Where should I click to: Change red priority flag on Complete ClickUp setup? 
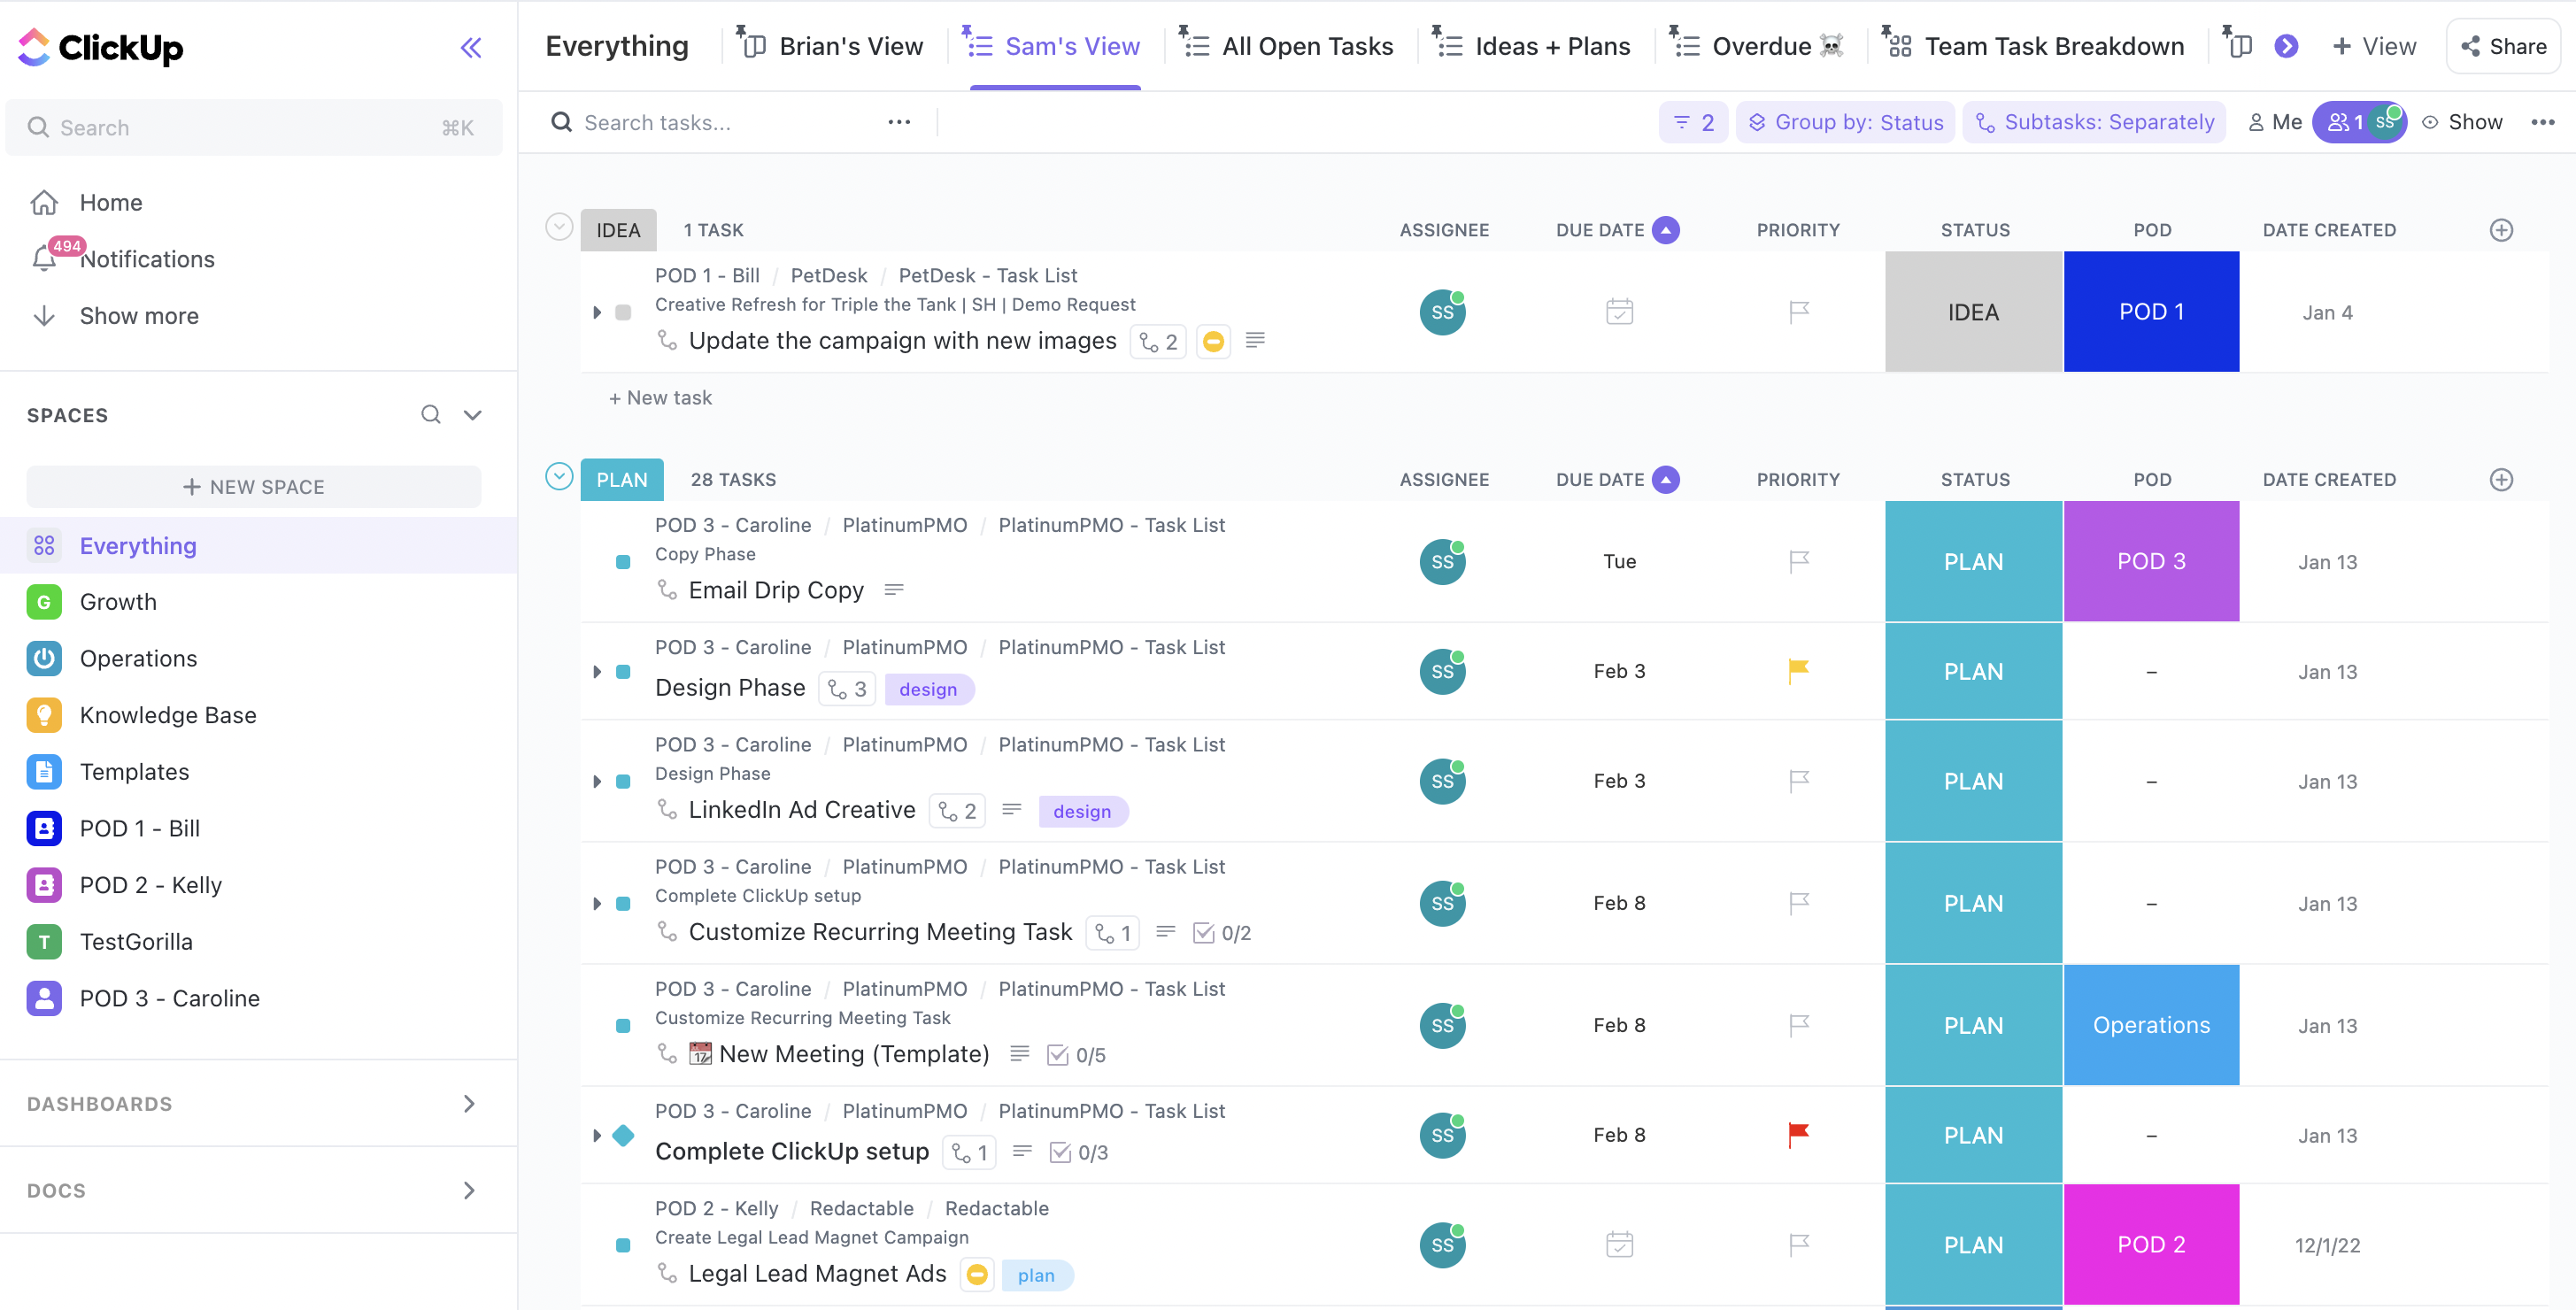(1799, 1135)
